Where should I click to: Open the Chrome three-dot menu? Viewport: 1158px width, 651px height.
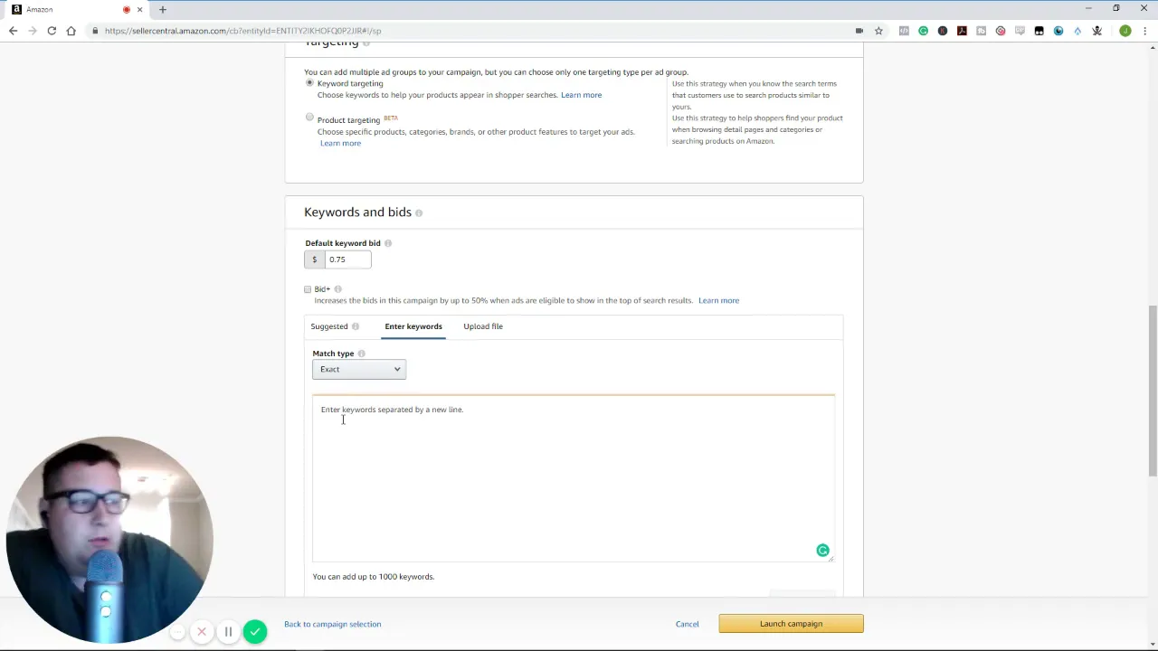coord(1144,31)
